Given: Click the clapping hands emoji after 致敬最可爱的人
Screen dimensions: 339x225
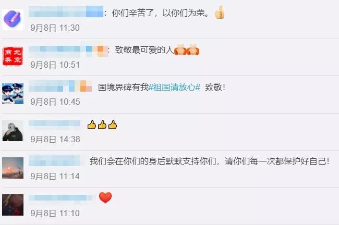Looking at the screenshot, I should pos(187,50).
